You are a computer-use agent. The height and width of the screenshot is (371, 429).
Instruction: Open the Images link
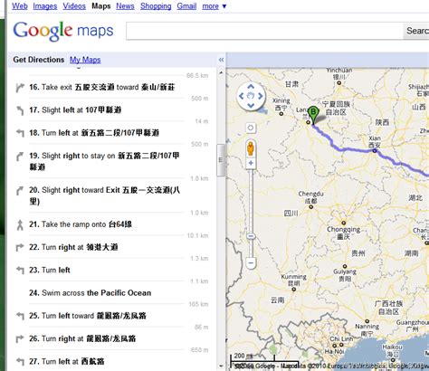(x=45, y=6)
